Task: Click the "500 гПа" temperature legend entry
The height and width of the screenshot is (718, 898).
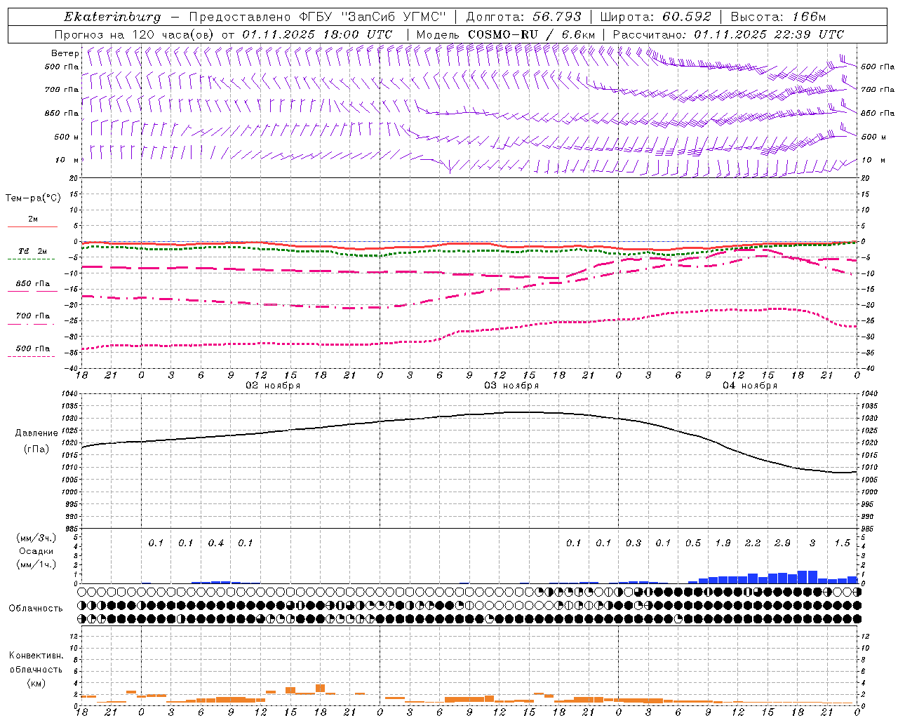Action: (33, 348)
